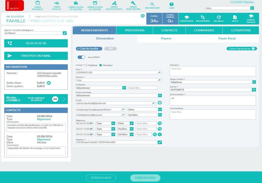Screen dimensions: 262x183
Task: Edit the Agence / Conseiller pédagogique field
Action: click(x=65, y=33)
